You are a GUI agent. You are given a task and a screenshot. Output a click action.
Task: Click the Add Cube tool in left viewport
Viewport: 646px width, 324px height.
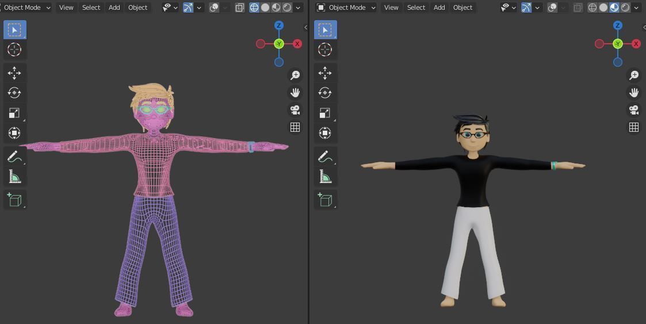[x=15, y=200]
